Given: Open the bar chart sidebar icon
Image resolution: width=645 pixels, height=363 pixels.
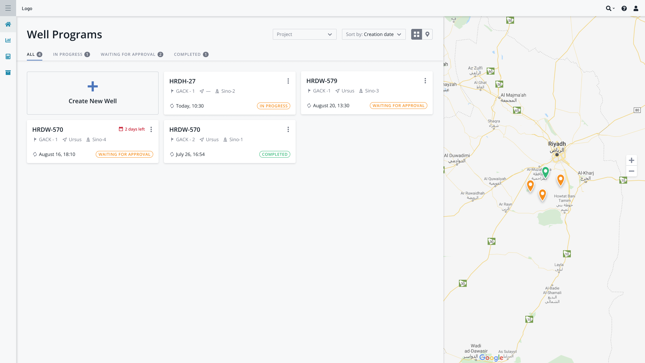Looking at the screenshot, I should pyautogui.click(x=8, y=40).
